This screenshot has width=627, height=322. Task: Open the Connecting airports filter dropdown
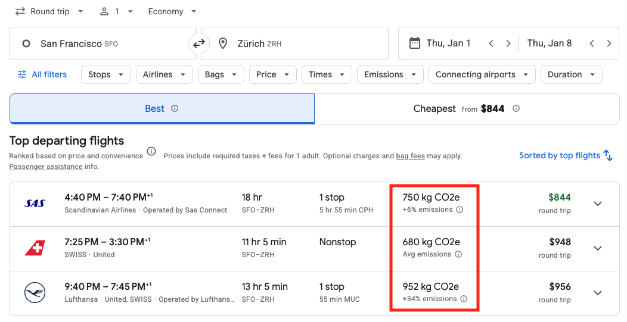tap(482, 75)
